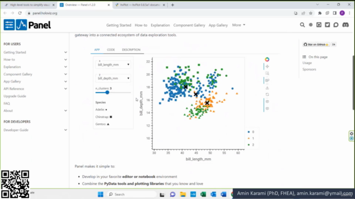Screen dimensions: 355x199
Task: Open Component Gallery in top navigation
Action: (189, 25)
